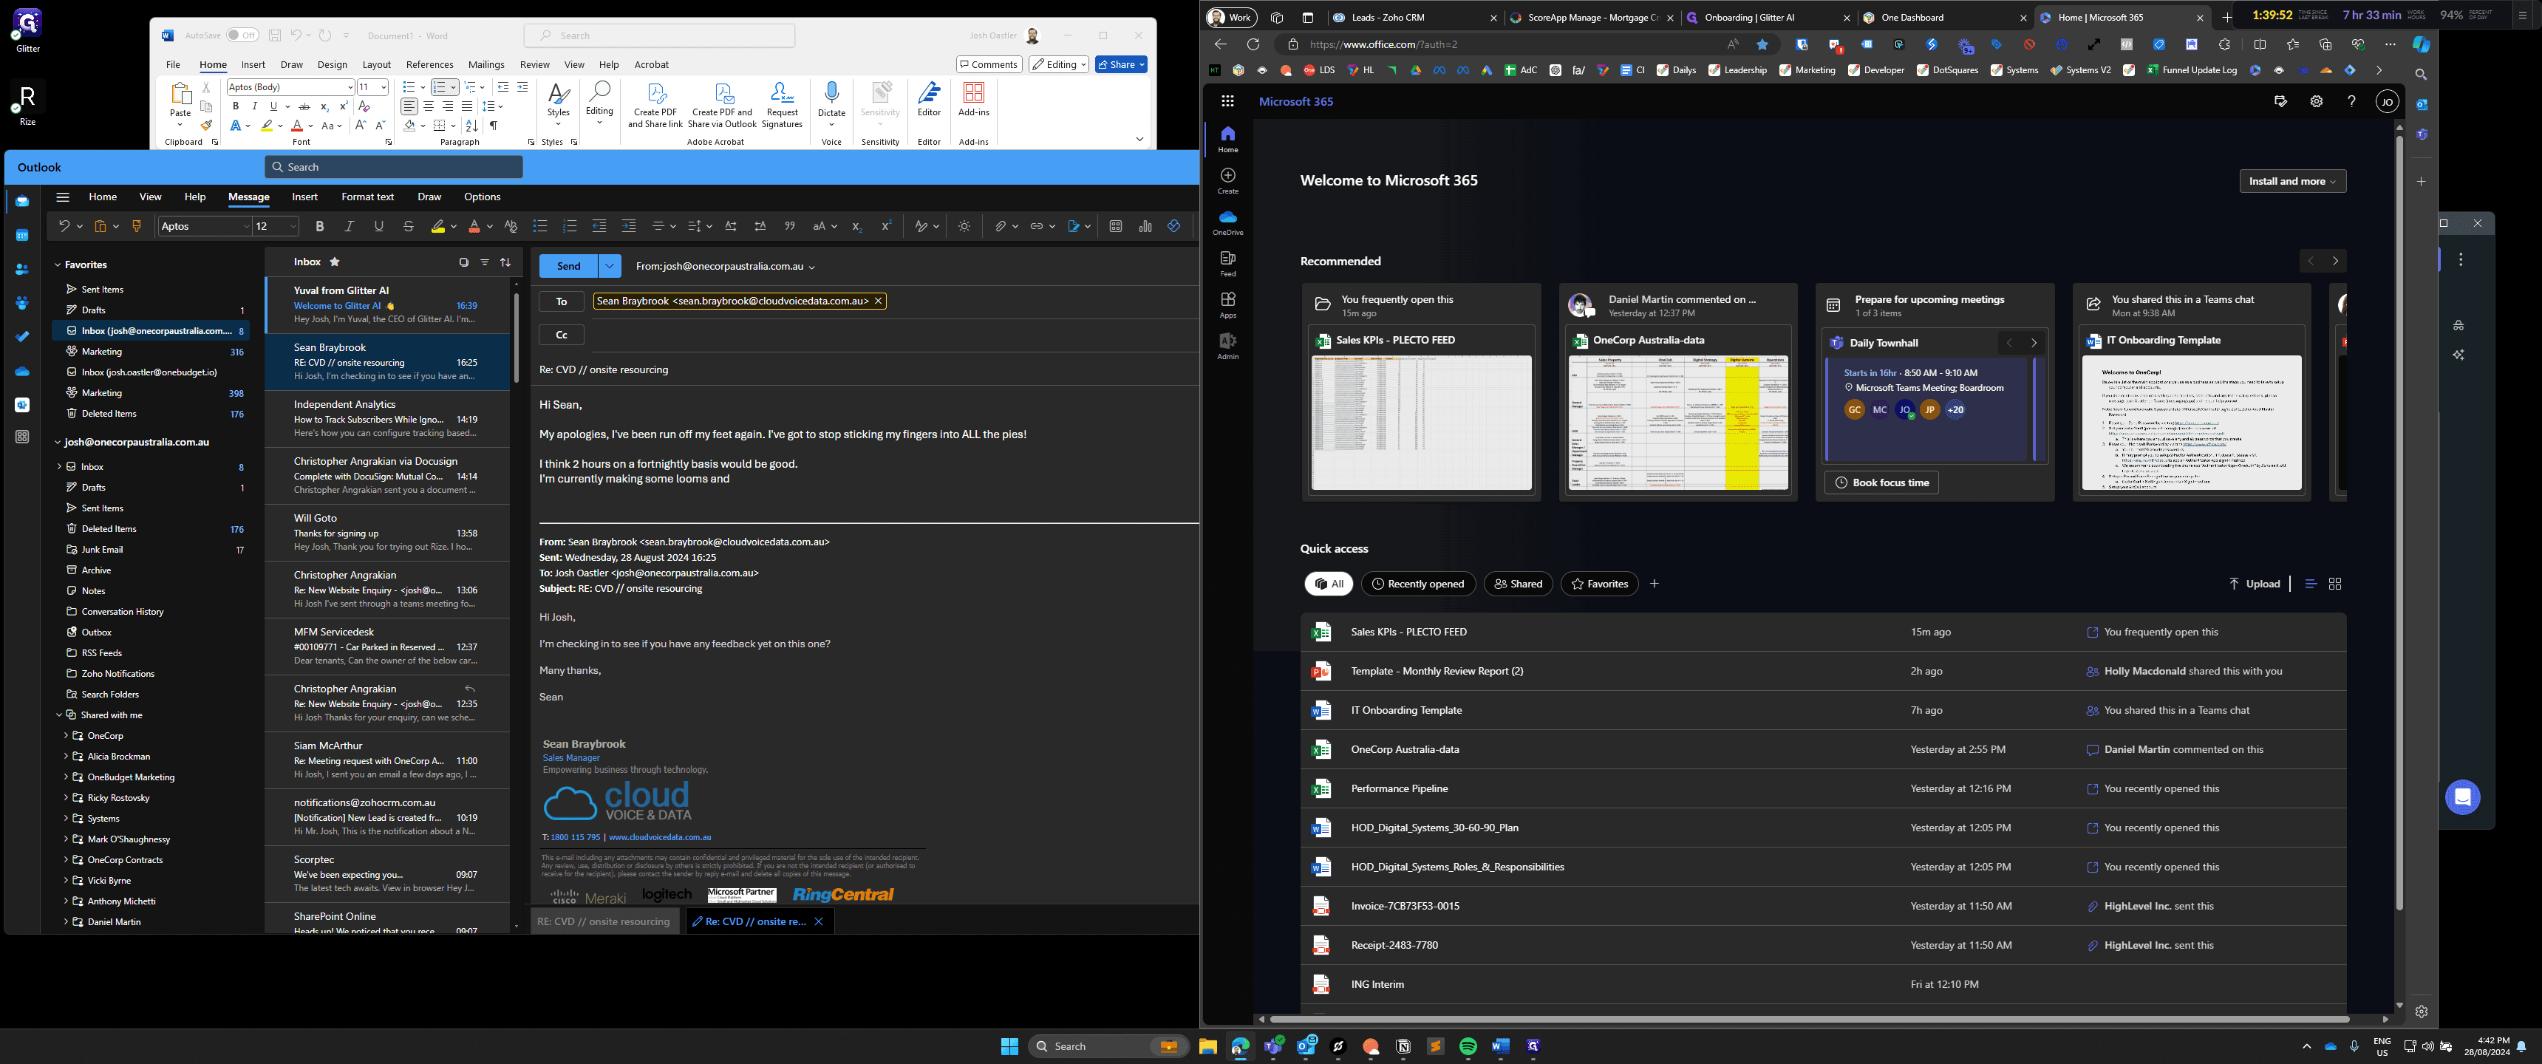Click the Word Add-ins icon
This screenshot has width=2542, height=1064.
[x=973, y=100]
